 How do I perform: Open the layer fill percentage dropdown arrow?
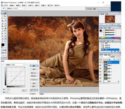point(120,59)
